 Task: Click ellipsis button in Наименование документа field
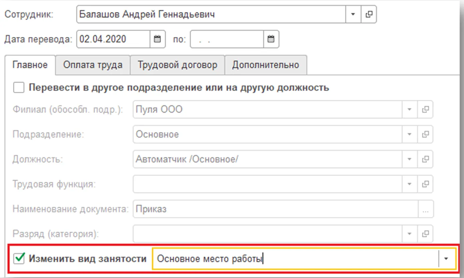425,209
